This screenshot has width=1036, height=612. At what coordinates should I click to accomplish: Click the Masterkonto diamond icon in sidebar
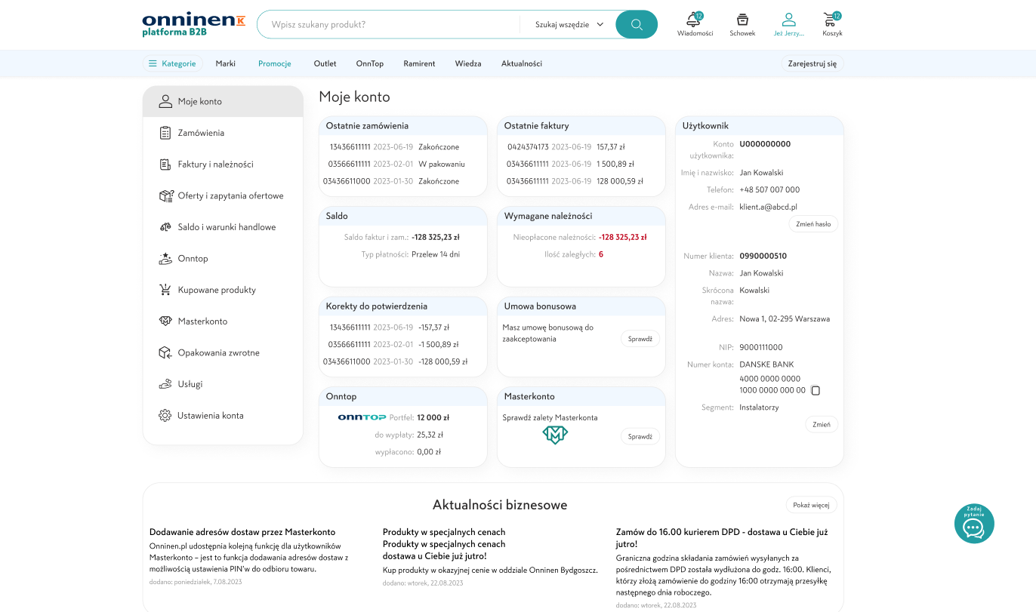(165, 321)
